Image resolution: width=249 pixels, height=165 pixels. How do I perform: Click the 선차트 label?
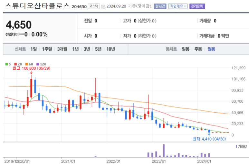[x=20, y=49]
